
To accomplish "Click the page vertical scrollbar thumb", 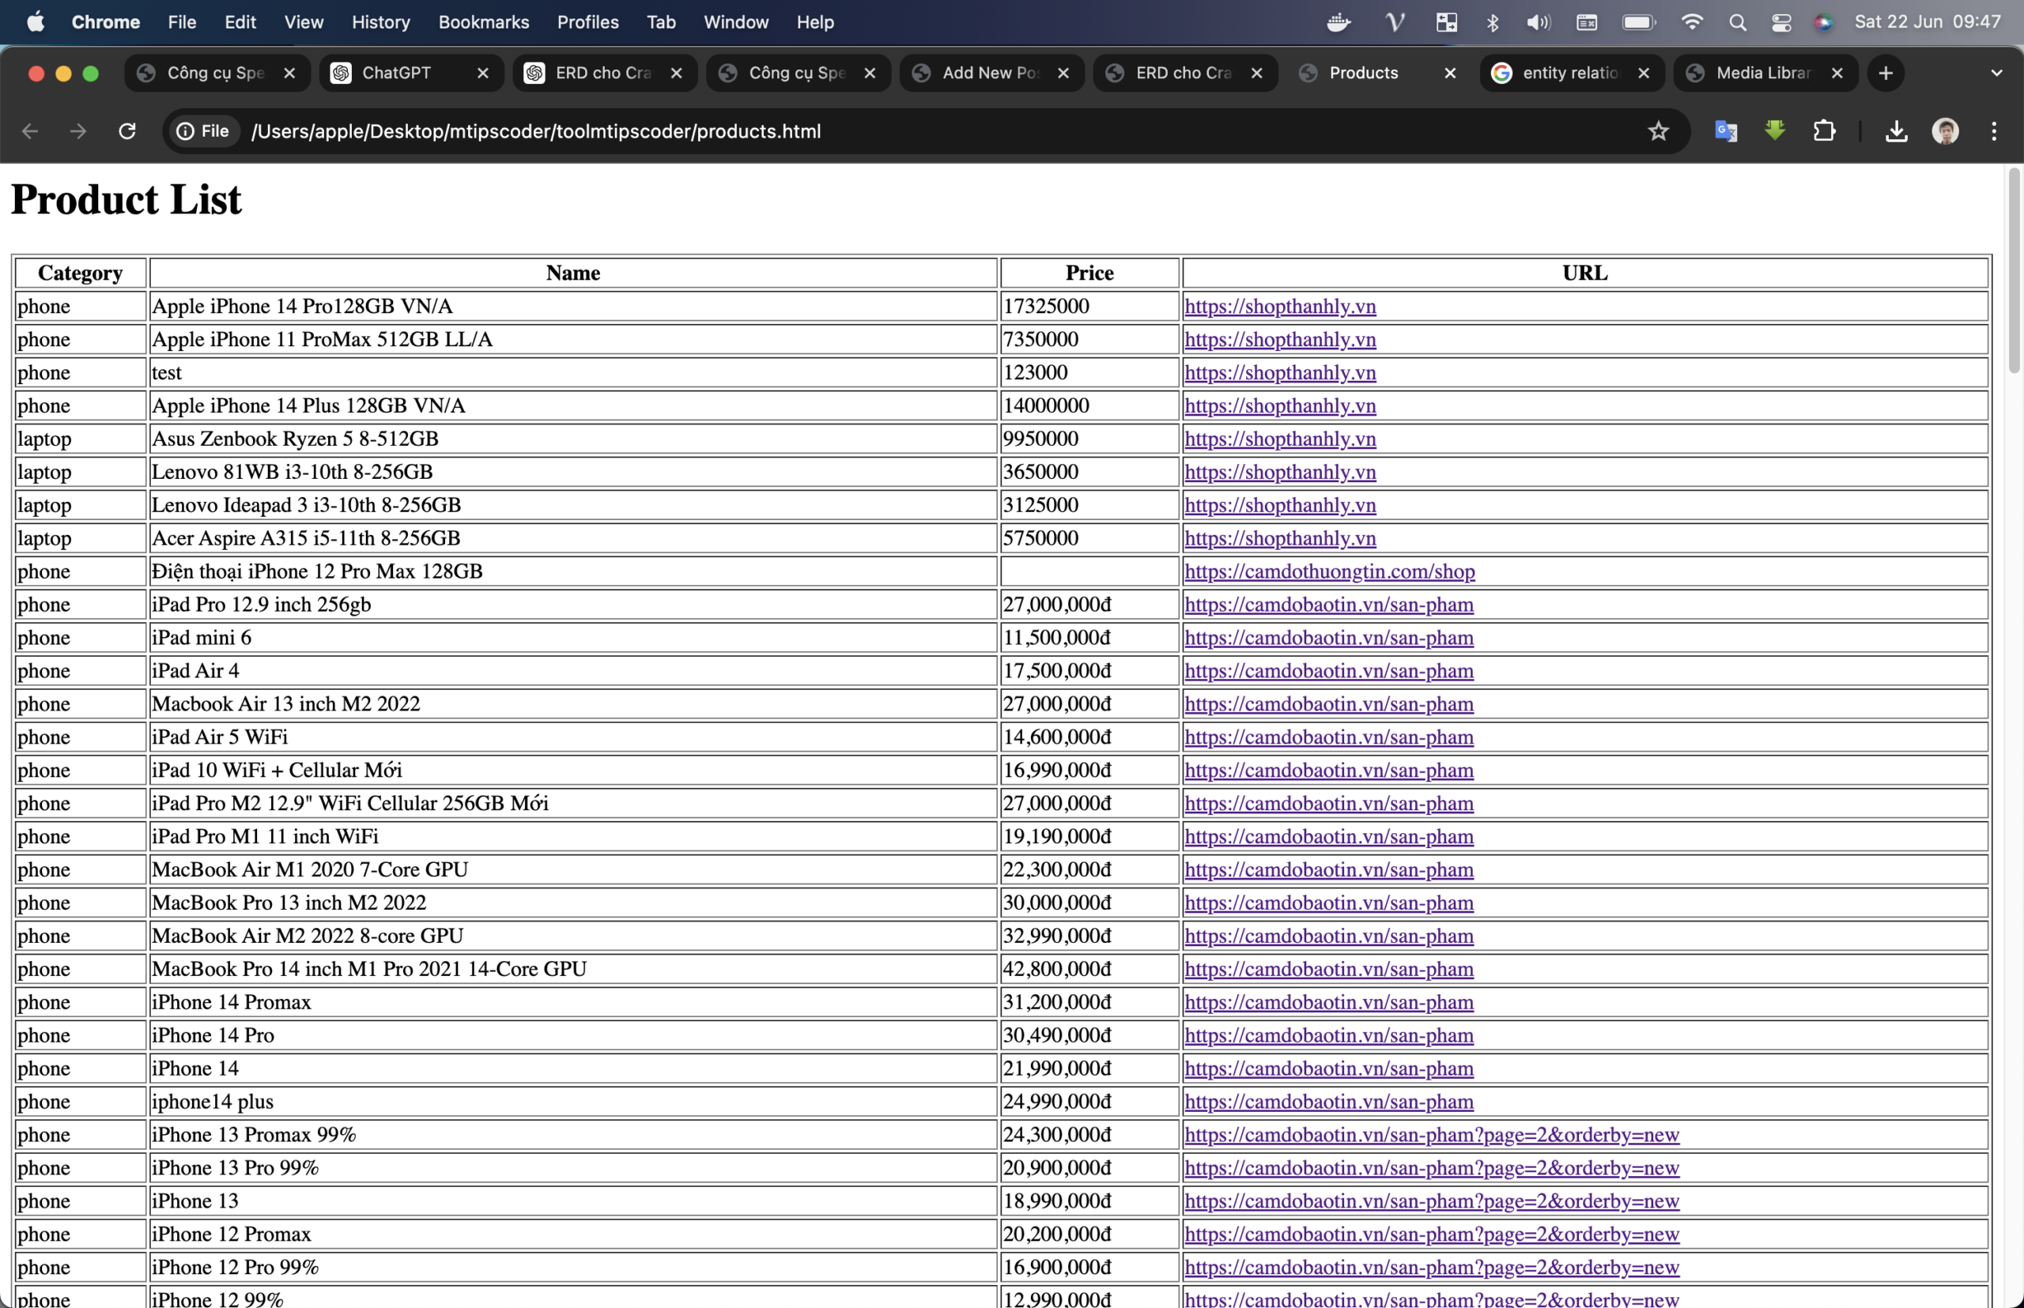I will point(2013,270).
